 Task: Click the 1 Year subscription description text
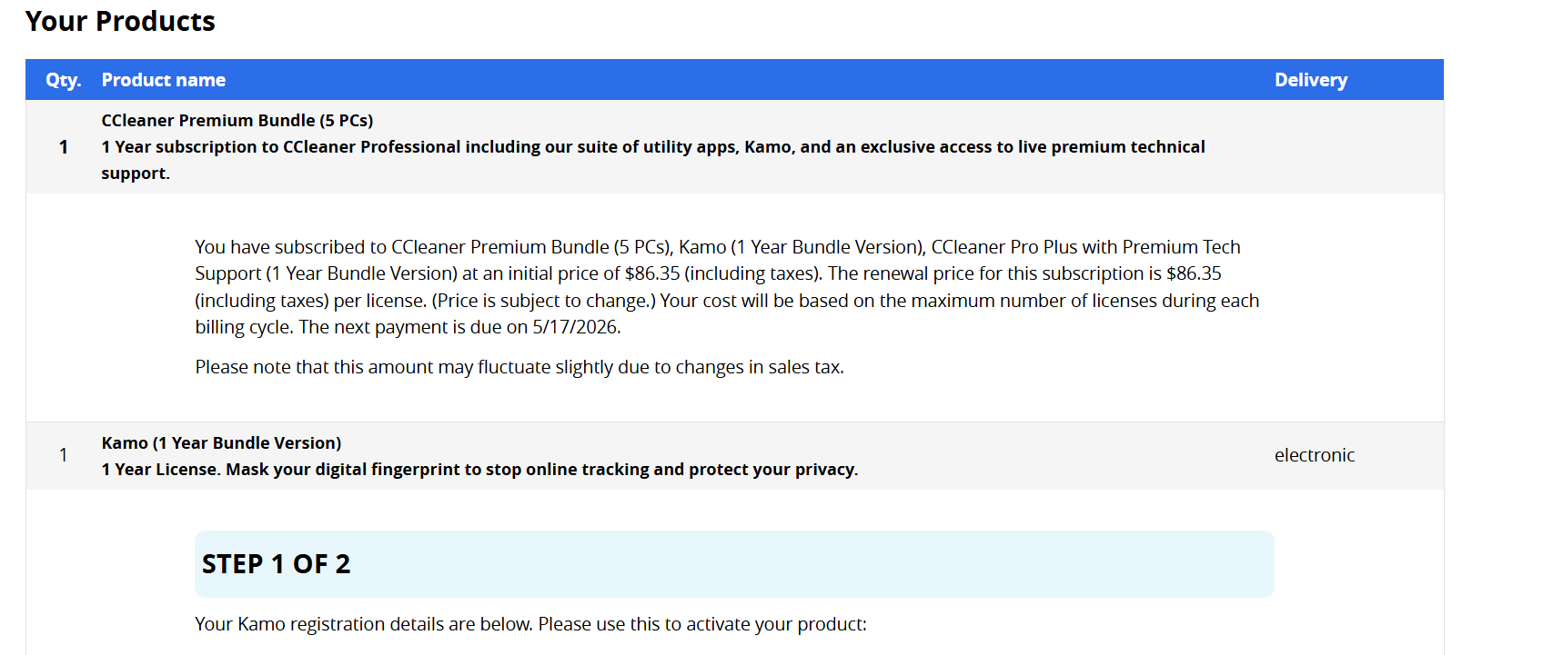[653, 160]
